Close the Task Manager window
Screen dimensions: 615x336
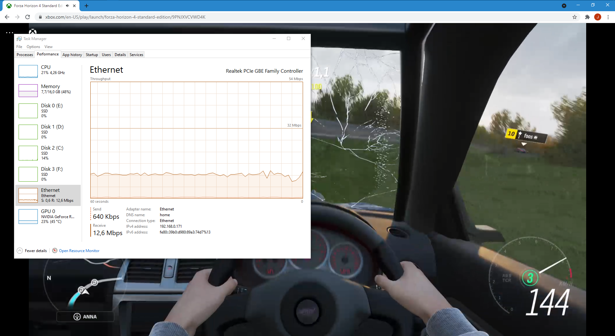[303, 38]
